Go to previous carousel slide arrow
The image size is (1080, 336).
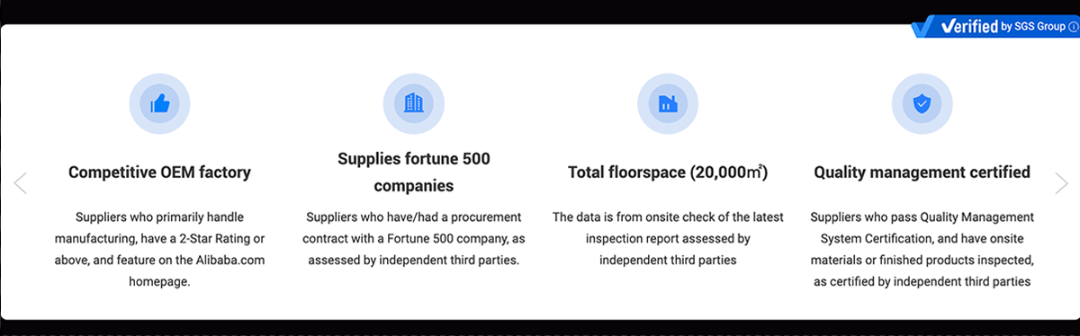(21, 183)
